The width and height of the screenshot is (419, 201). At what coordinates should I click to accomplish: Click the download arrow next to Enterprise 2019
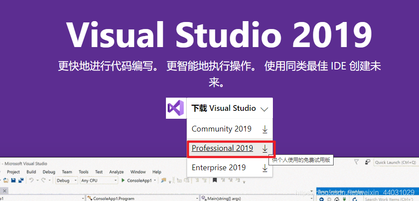click(x=265, y=168)
